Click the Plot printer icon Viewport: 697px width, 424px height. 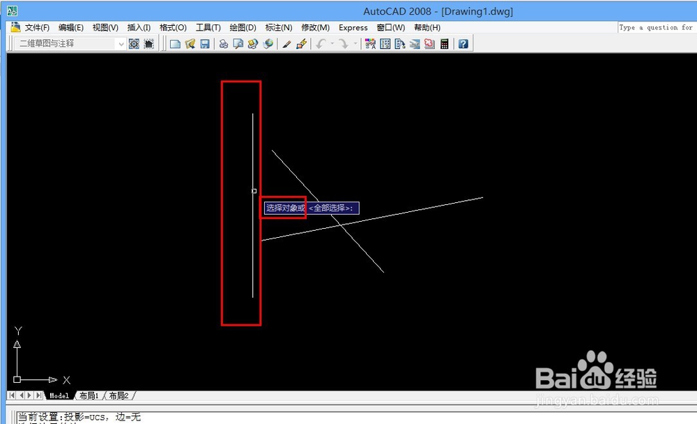pyautogui.click(x=224, y=44)
